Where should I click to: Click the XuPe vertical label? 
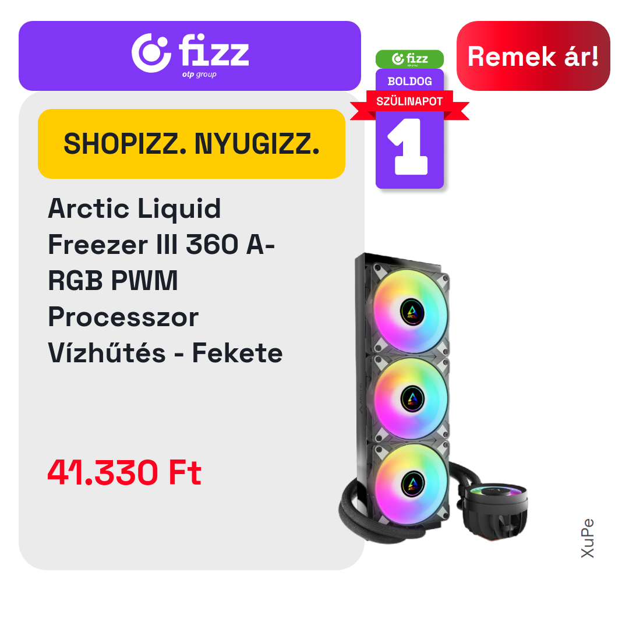pyautogui.click(x=588, y=538)
